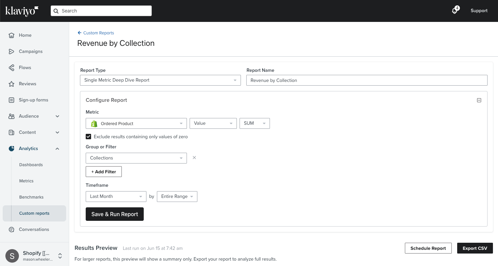This screenshot has height=266, width=498.
Task: Select Custom reports under Analytics
Action: click(34, 213)
